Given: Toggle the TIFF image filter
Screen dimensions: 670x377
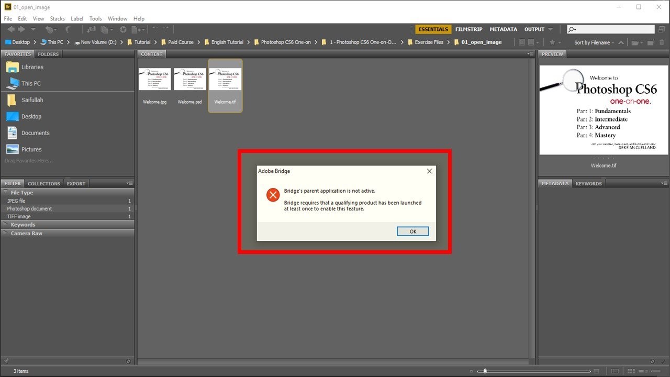Looking at the screenshot, I should tap(68, 216).
